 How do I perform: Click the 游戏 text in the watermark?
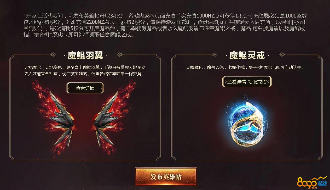322,183
